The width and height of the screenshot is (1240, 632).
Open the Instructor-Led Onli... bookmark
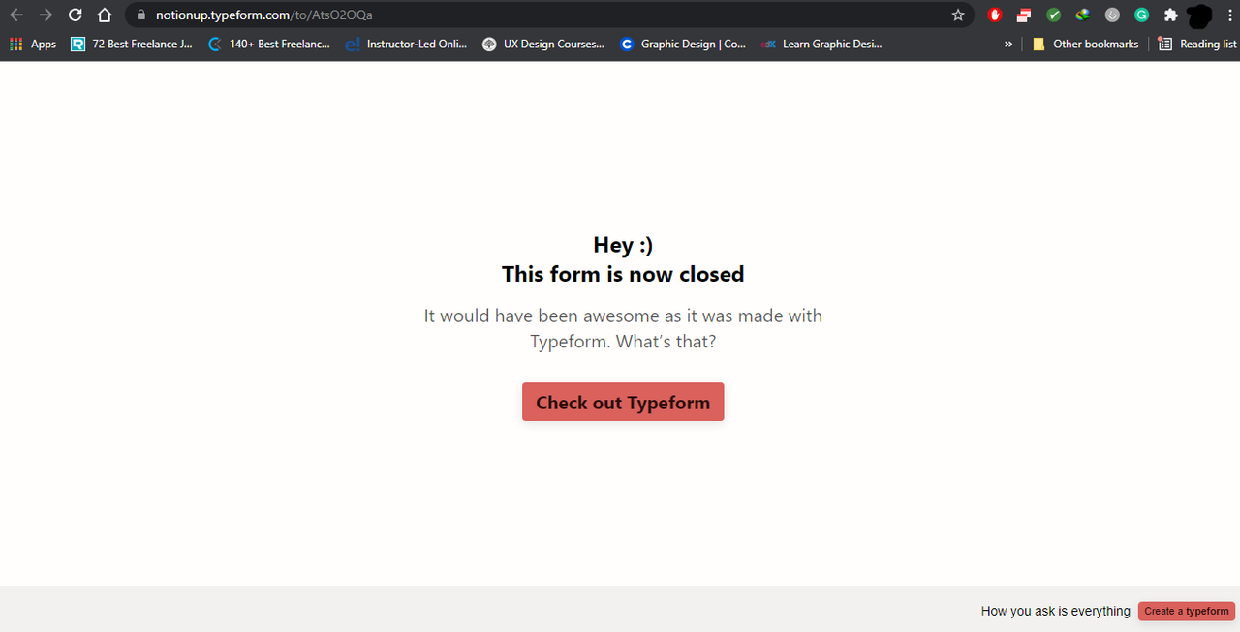point(406,44)
